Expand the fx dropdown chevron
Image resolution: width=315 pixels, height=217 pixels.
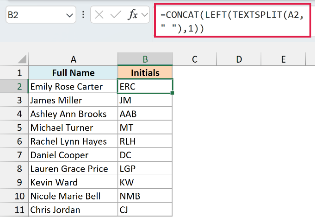click(145, 15)
